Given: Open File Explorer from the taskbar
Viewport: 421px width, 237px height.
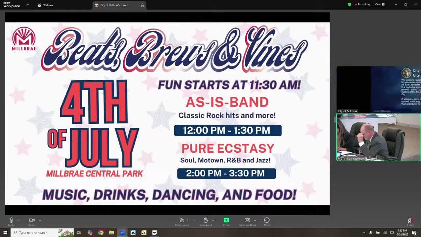Looking at the screenshot, I should point(111,233).
